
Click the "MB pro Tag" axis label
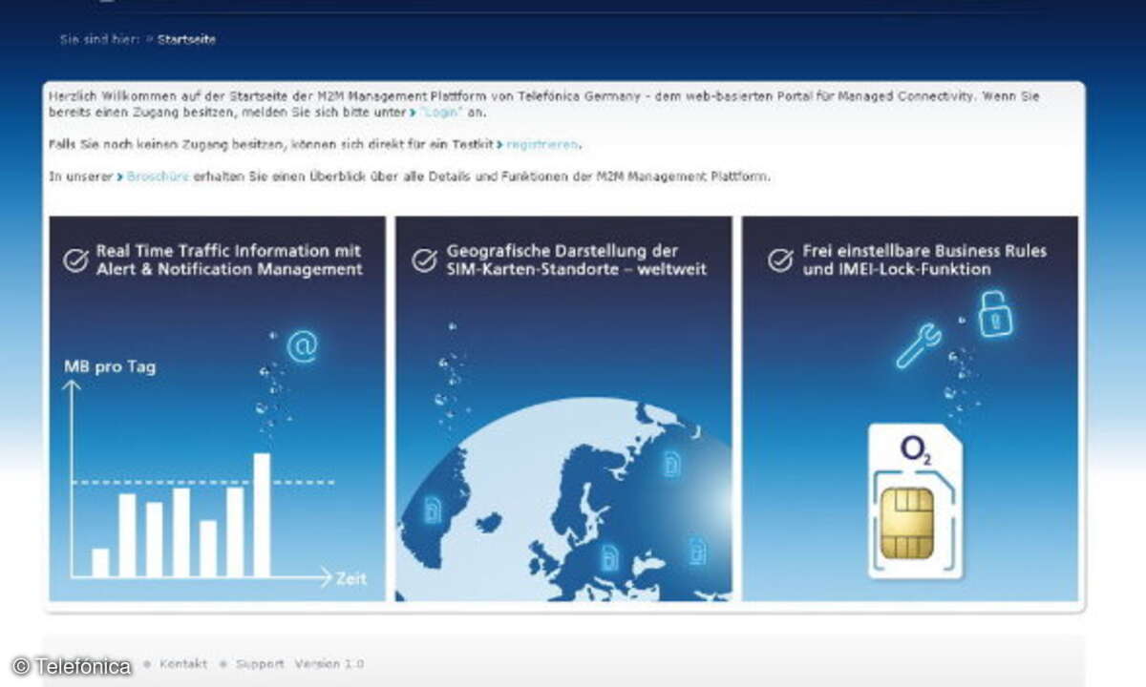pyautogui.click(x=110, y=366)
